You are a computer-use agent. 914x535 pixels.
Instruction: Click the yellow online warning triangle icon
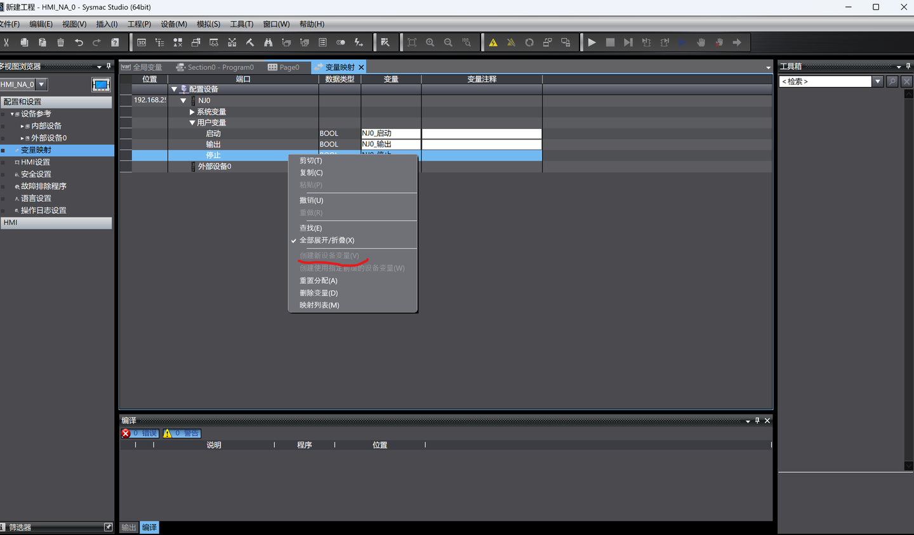[493, 43]
